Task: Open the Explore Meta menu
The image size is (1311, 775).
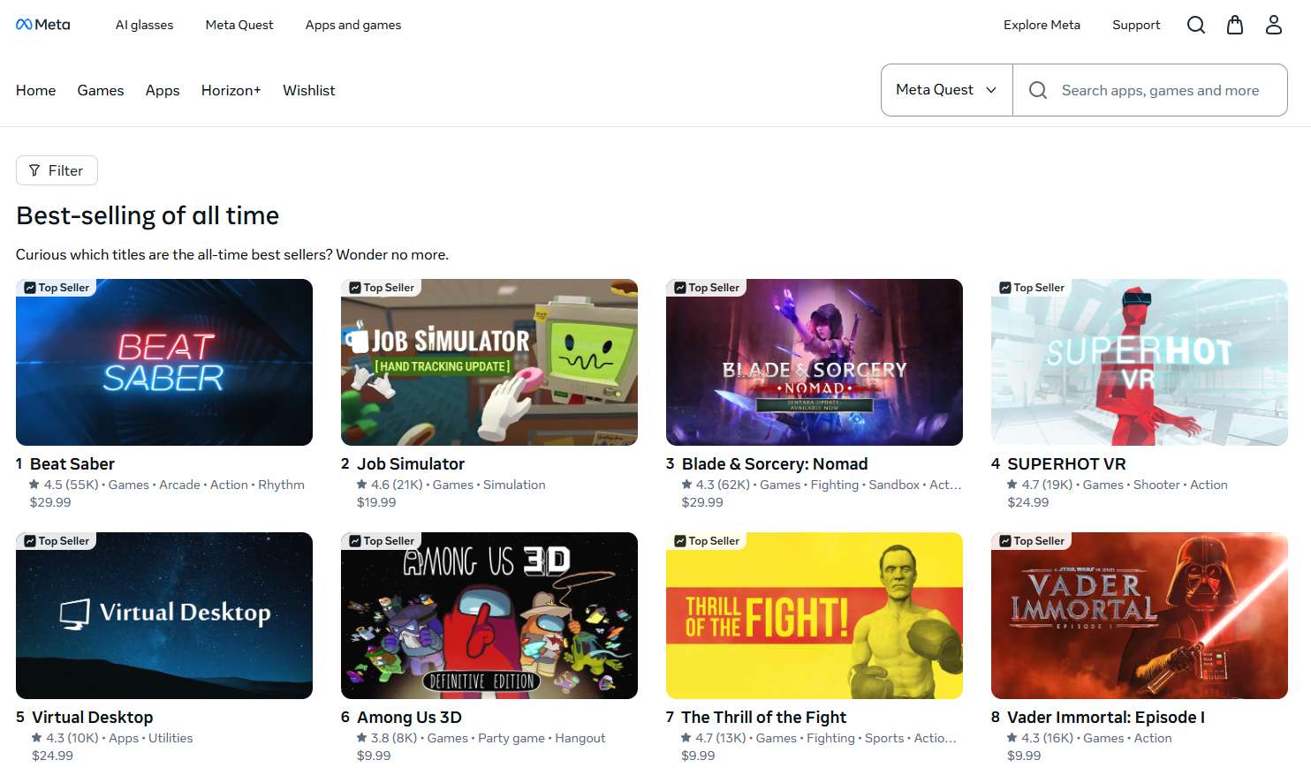Action: tap(1042, 25)
